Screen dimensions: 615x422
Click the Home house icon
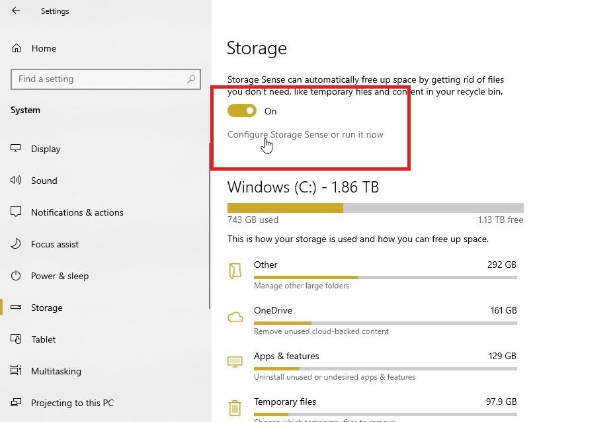(x=17, y=48)
